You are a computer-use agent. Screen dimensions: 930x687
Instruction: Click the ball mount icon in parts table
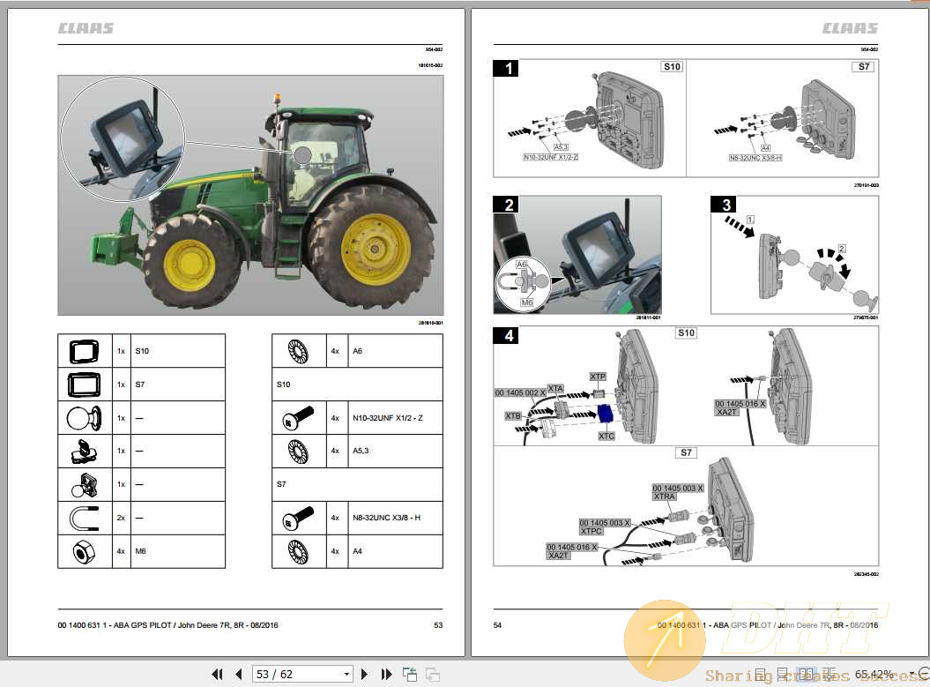(x=85, y=418)
